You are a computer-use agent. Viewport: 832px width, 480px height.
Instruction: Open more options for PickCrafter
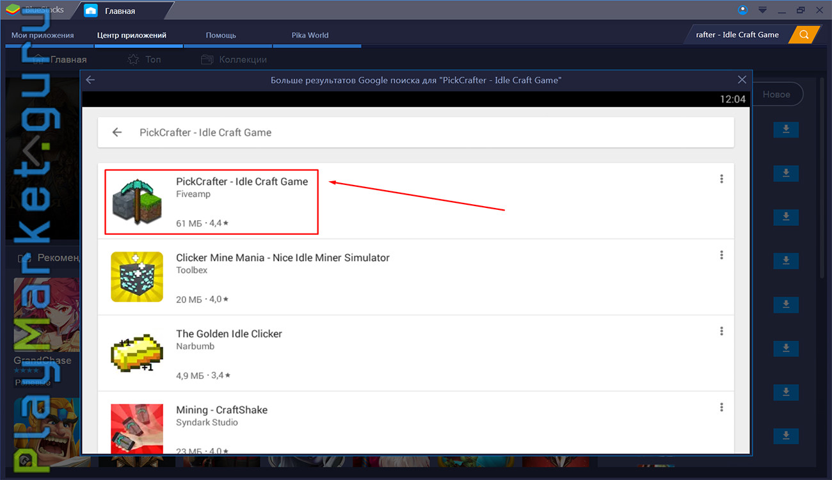click(x=721, y=179)
